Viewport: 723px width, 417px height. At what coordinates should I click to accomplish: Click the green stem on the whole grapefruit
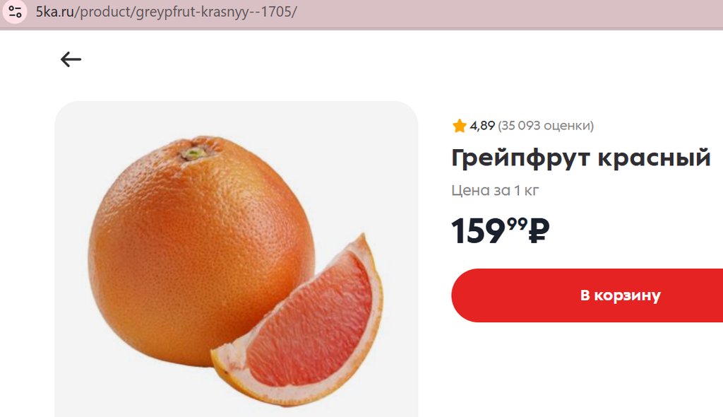tap(194, 152)
